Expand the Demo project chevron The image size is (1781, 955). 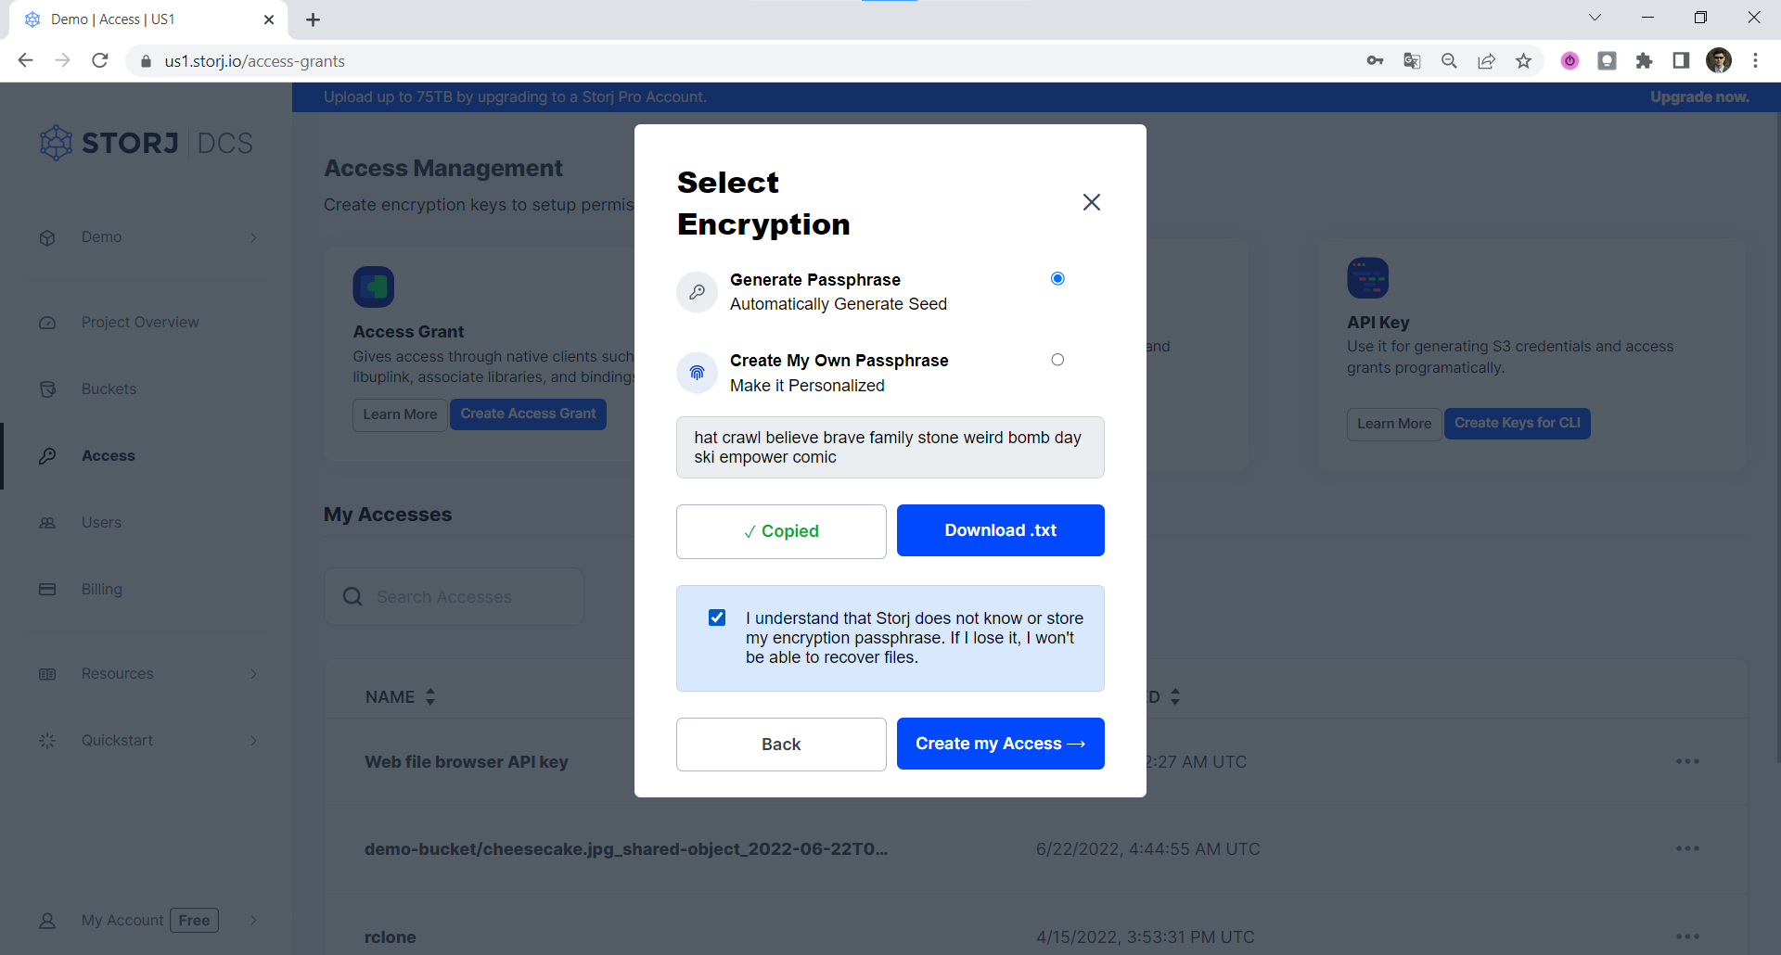click(253, 238)
